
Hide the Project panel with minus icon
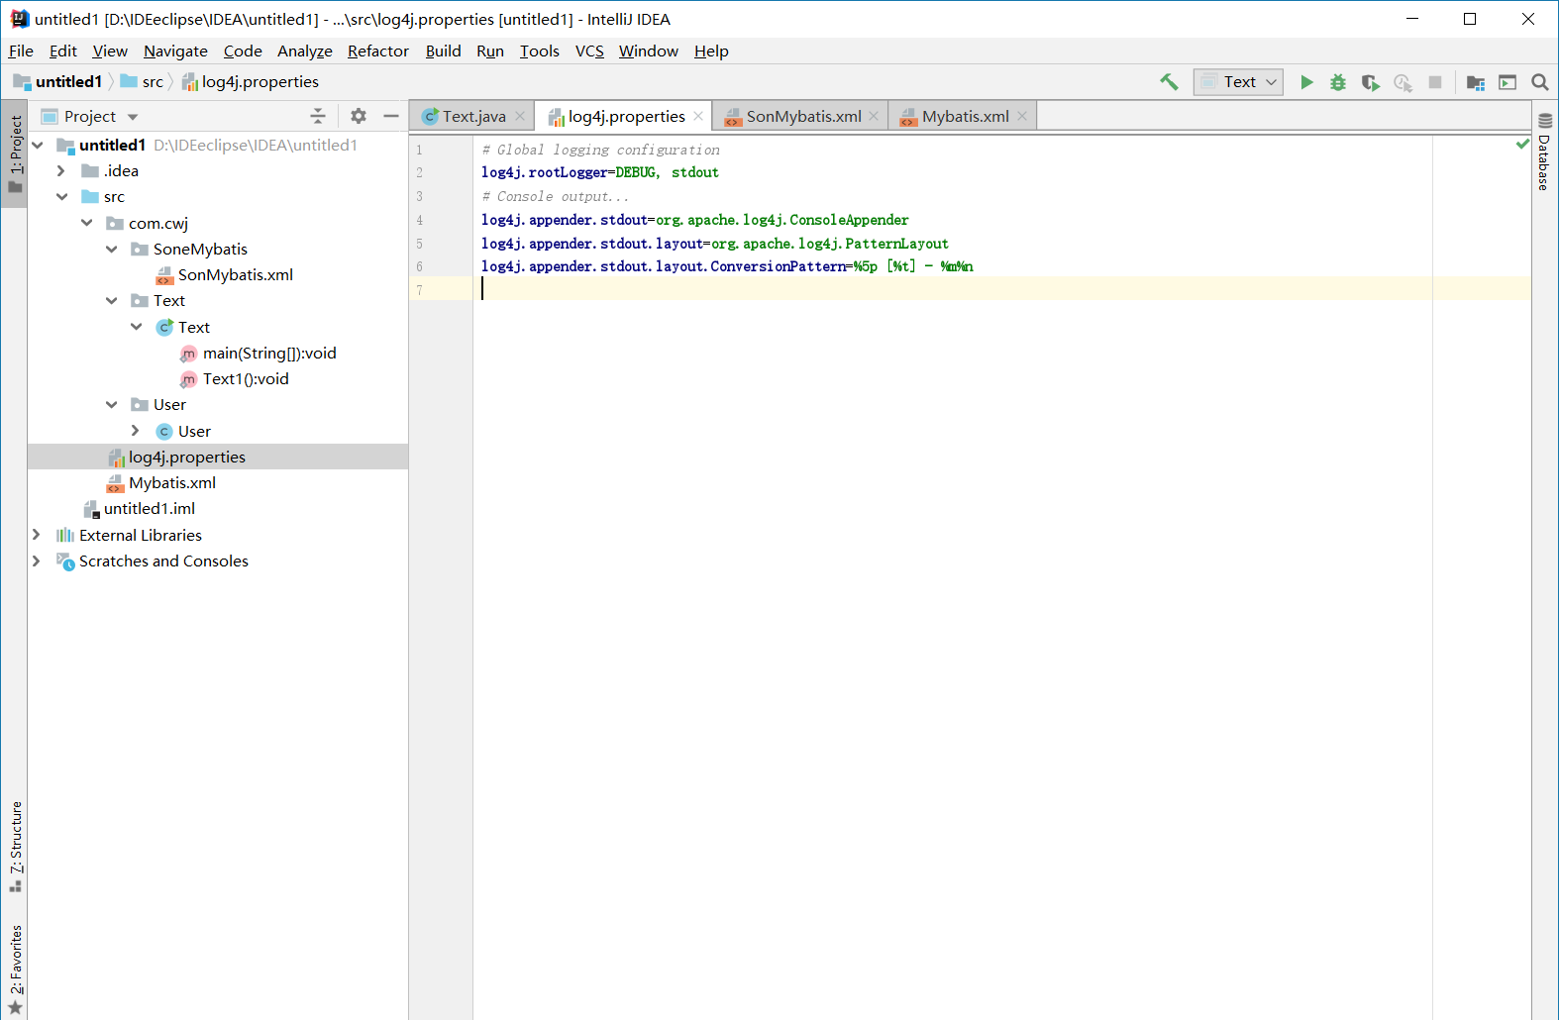tap(391, 116)
